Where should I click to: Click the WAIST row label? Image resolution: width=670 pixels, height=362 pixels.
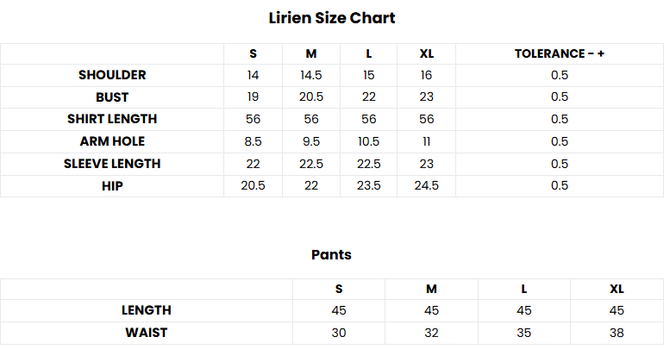(x=147, y=333)
